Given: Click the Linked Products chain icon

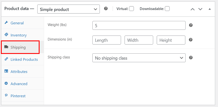Looking at the screenshot, I should (x=6, y=59).
